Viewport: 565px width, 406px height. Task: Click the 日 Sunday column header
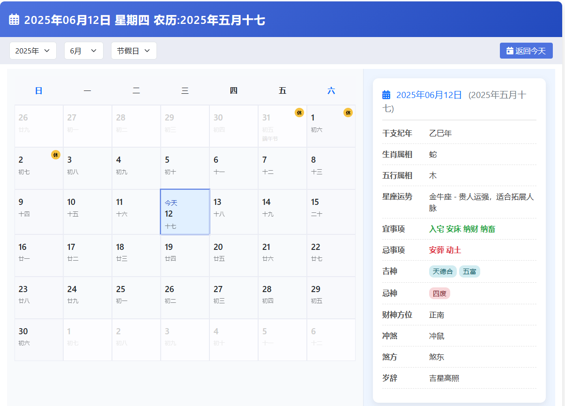click(x=39, y=91)
